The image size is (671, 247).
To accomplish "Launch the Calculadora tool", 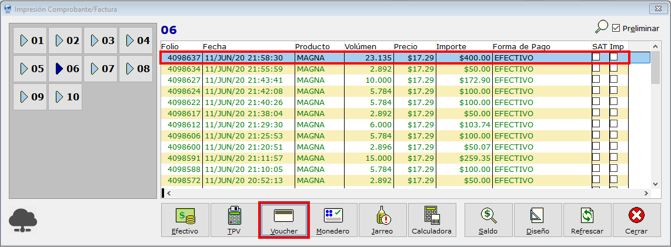I will [432, 221].
